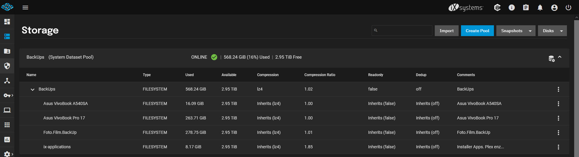The height and width of the screenshot is (157, 579).
Task: Open the tasks clipboard icon
Action: coord(526,8)
